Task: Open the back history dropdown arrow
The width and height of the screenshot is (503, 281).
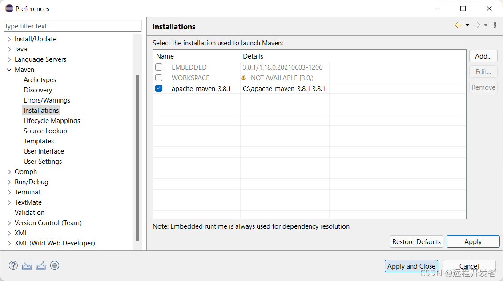Action: click(x=467, y=25)
